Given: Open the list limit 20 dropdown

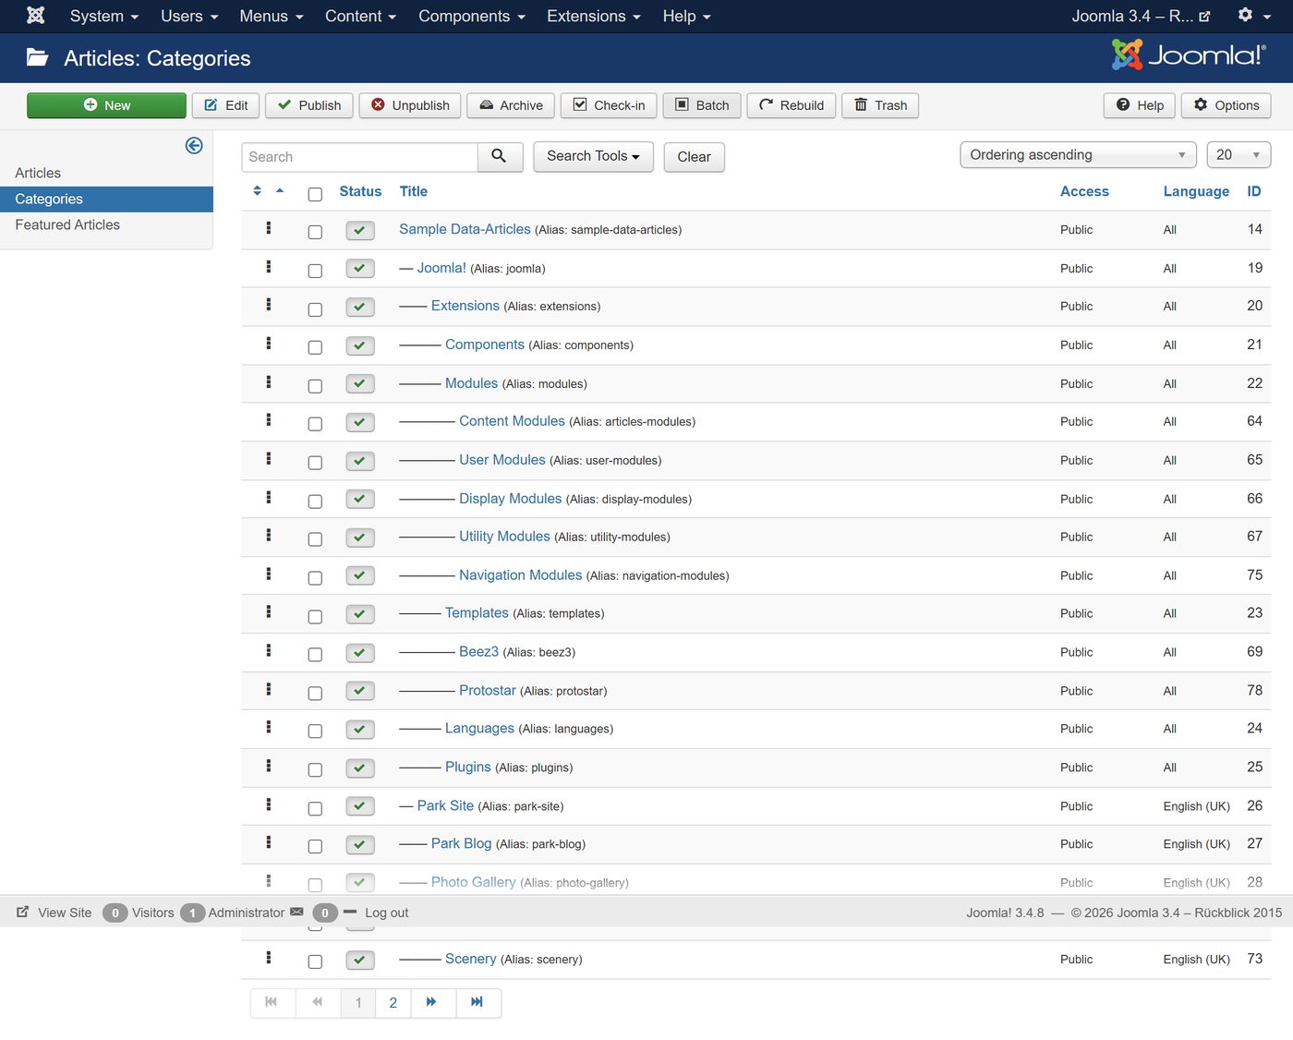Looking at the screenshot, I should coord(1239,155).
